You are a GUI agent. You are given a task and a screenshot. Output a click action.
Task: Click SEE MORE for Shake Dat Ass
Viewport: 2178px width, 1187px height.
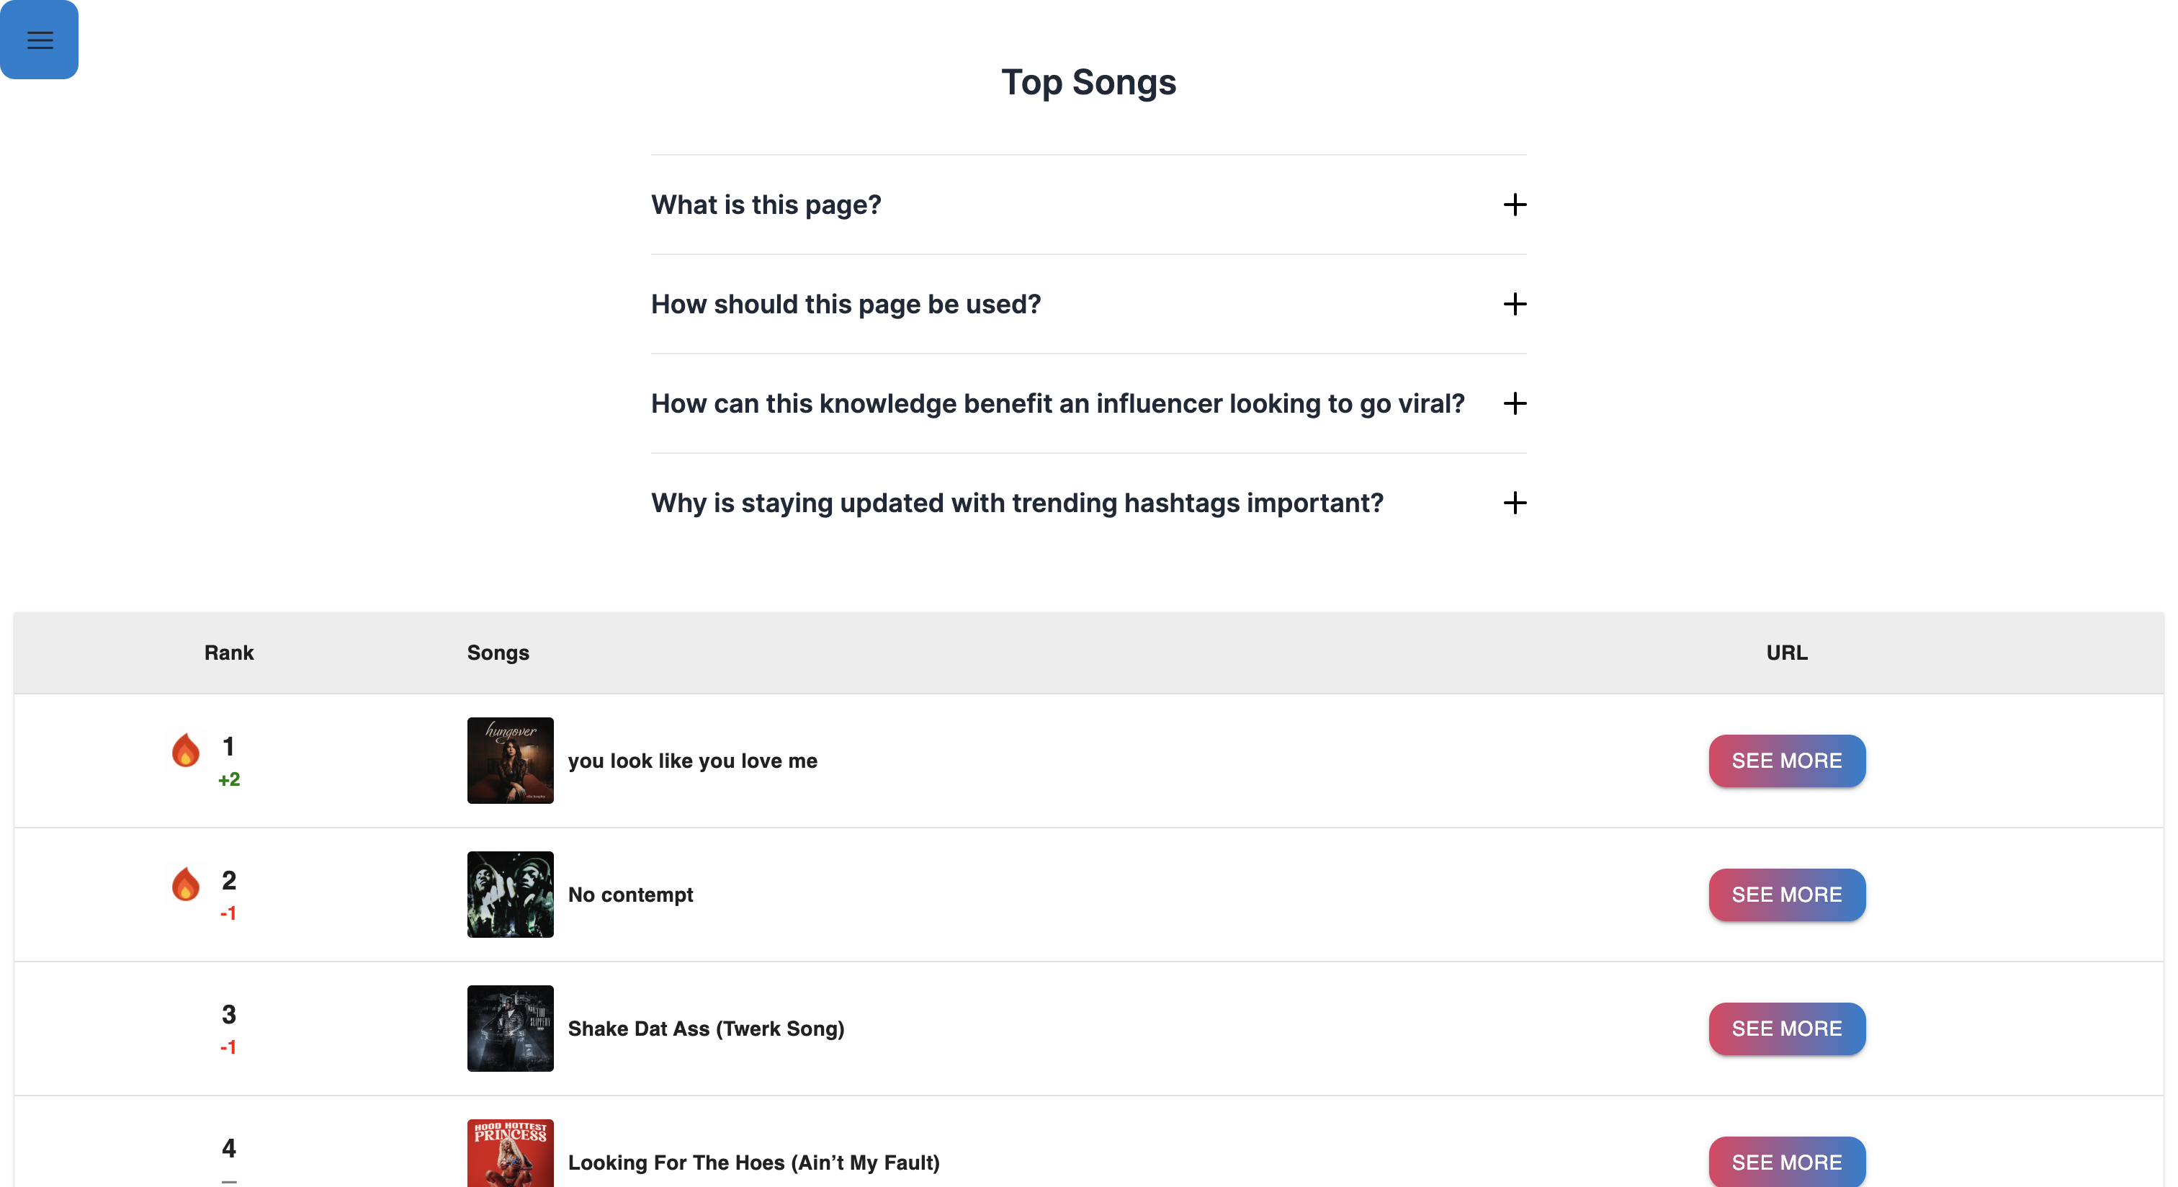(x=1786, y=1029)
